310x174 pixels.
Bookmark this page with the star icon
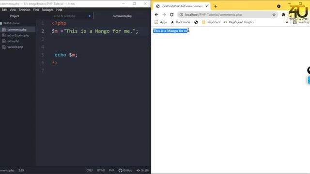[274, 14]
